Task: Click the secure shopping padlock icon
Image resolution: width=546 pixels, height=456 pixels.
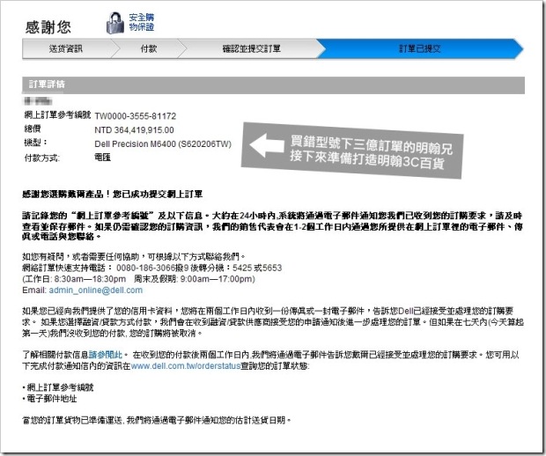Action: coord(114,23)
